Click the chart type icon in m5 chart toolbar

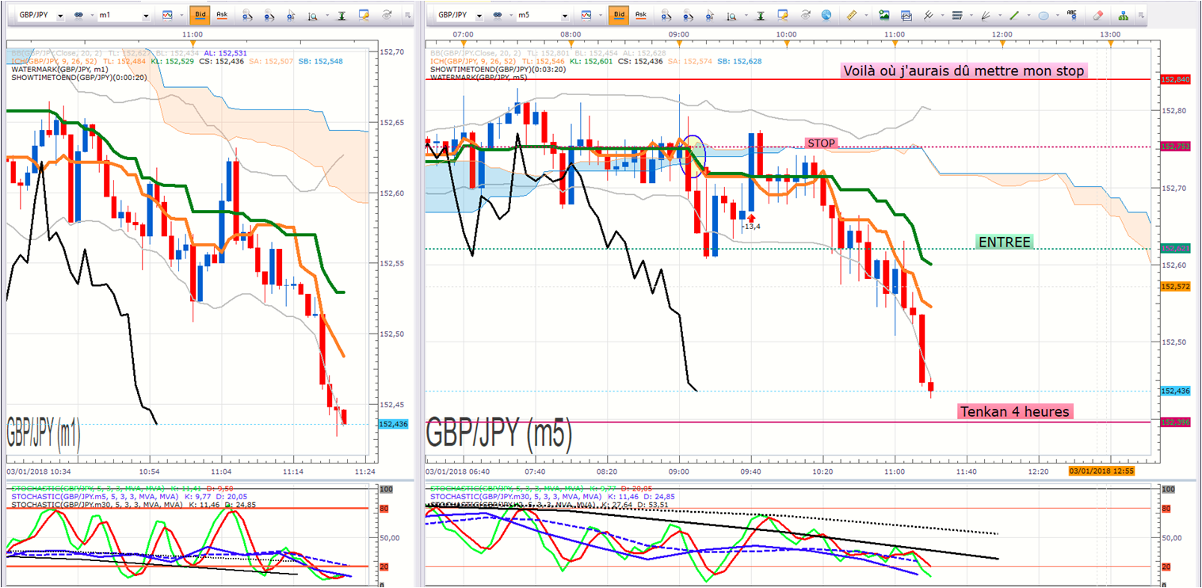coord(587,15)
